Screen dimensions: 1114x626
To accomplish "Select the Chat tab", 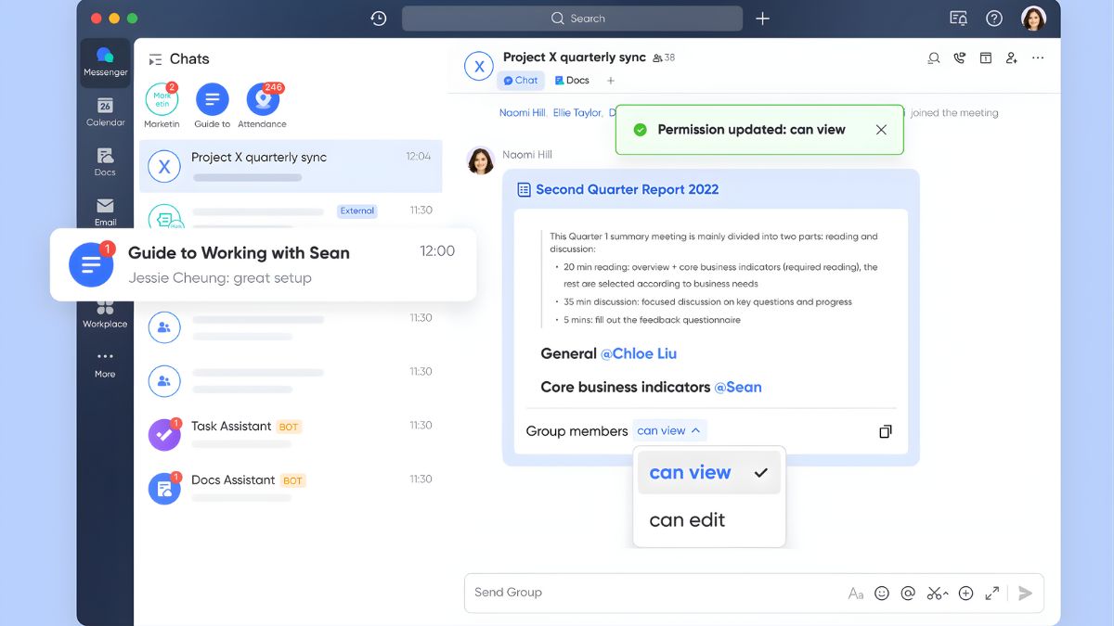I will point(521,81).
